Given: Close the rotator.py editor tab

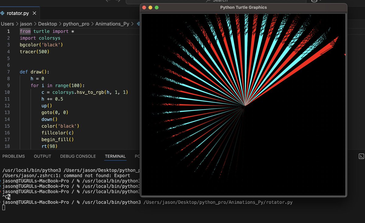Looking at the screenshot, I should (x=34, y=13).
